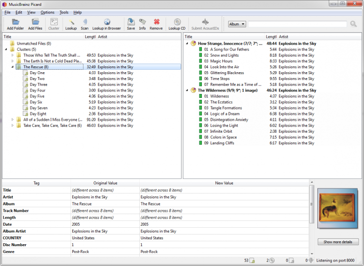This screenshot has width=364, height=266.
Task: Click the Wilderness album disc icon
Action: point(193,90)
